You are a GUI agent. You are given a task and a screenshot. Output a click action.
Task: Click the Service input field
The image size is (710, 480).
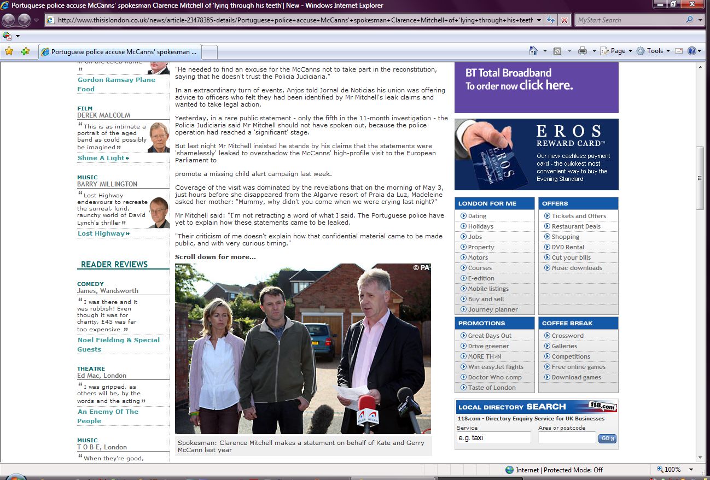pos(493,438)
